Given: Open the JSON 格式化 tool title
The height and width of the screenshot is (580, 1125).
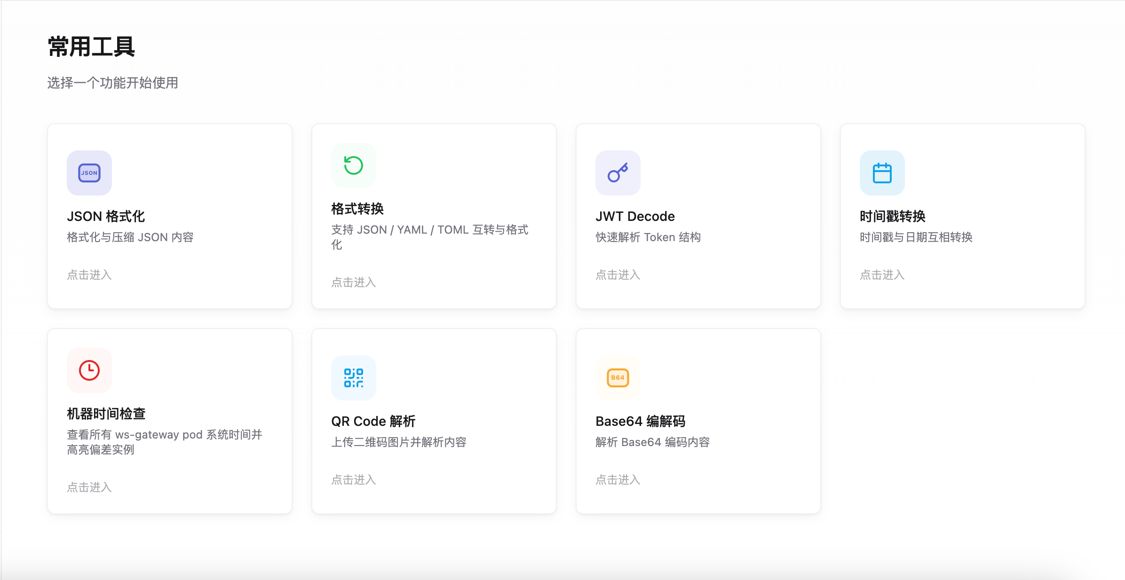Looking at the screenshot, I should point(106,216).
